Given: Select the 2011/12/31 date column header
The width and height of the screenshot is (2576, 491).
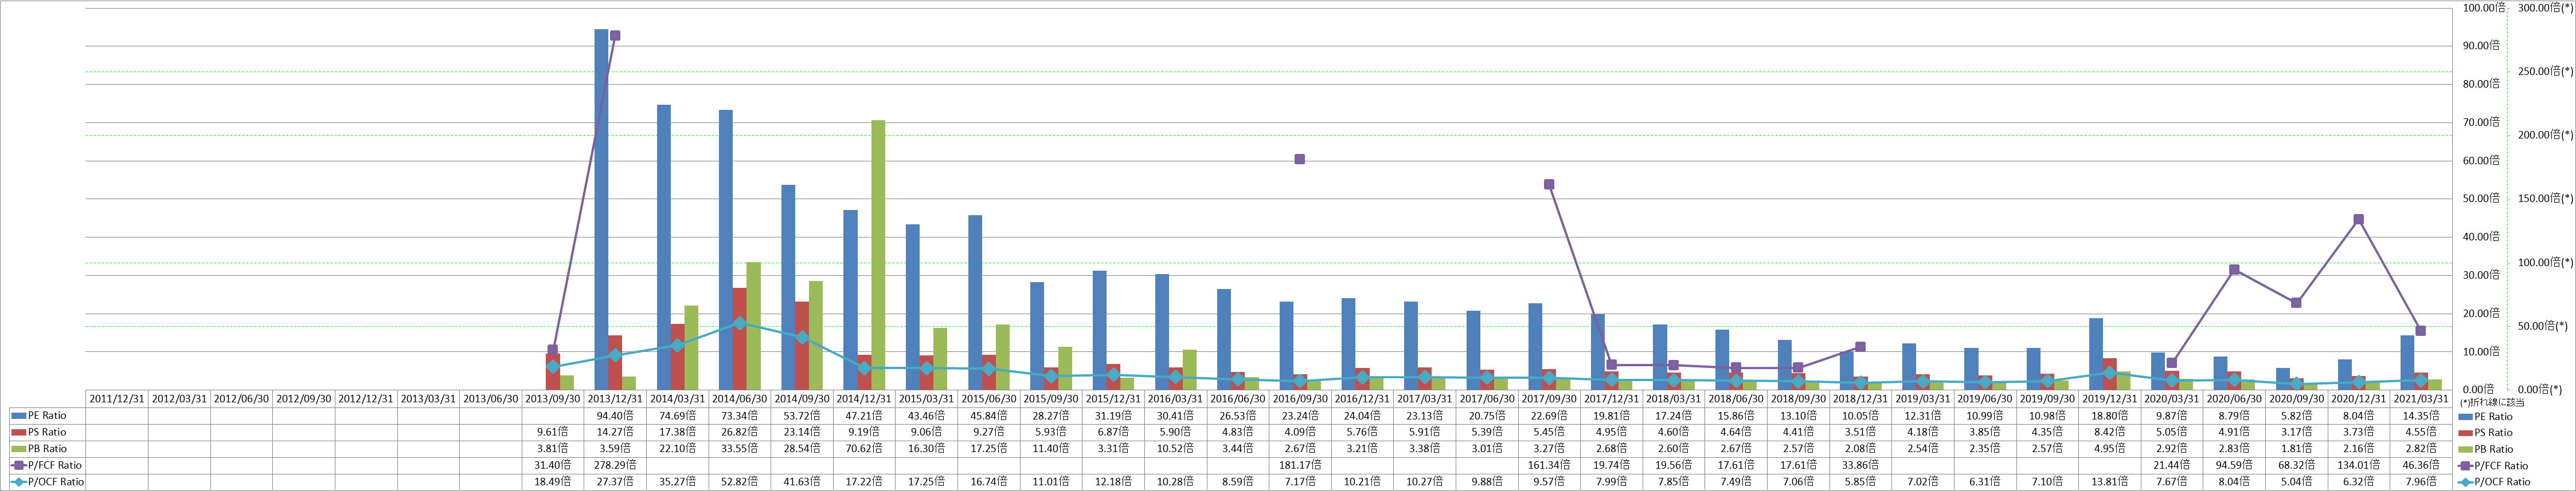Looking at the screenshot, I should tap(117, 398).
